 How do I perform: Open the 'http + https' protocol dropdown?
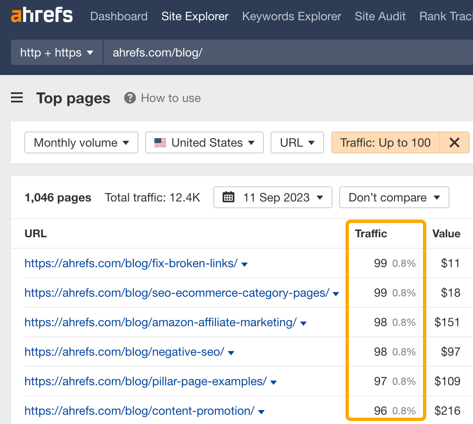56,52
